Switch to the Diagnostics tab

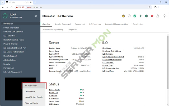pos(73,30)
